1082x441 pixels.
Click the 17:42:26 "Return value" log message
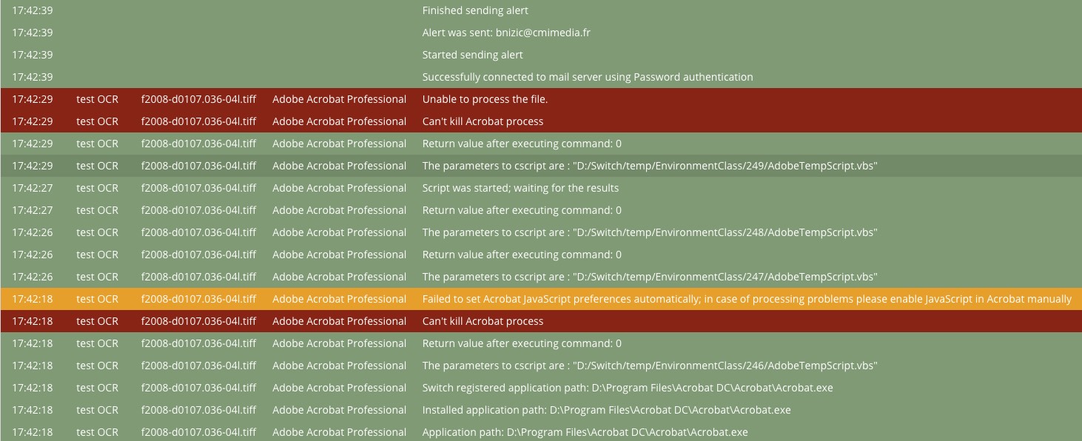click(x=522, y=255)
